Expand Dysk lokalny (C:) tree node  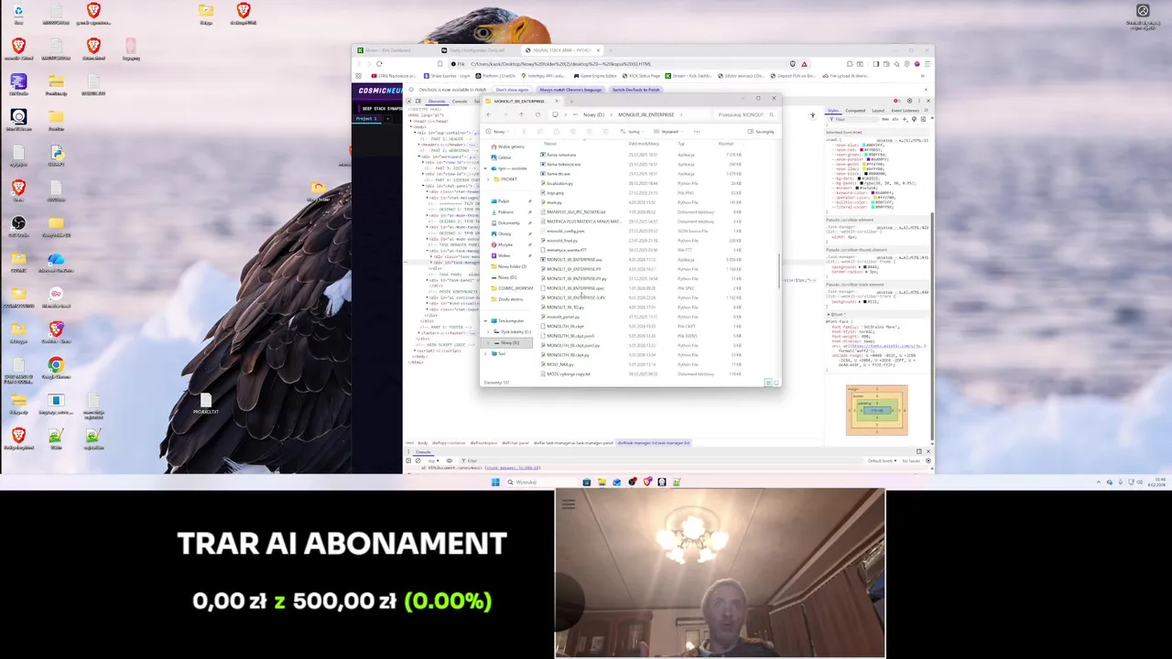click(488, 331)
